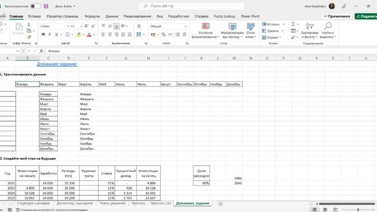Click Вставить cells button in ribbon

271,24
